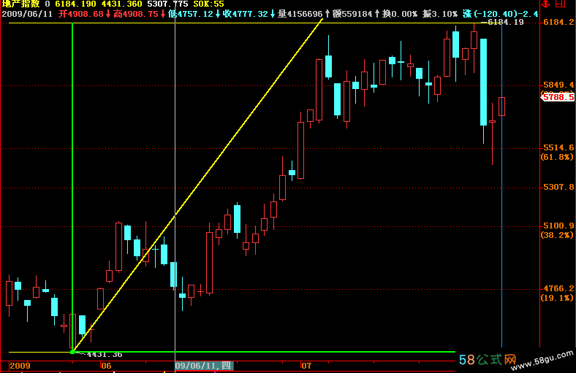576x373 pixels.
Task: Click the 5514.6 price axis label
Action: click(558, 147)
